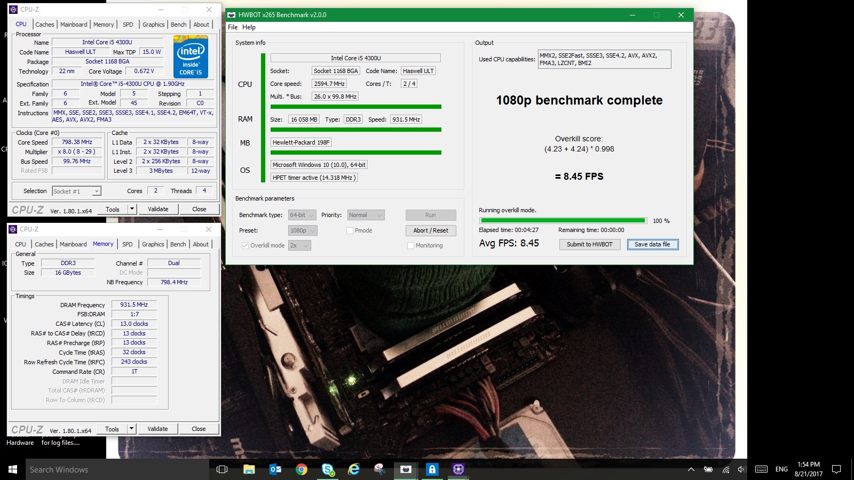The width and height of the screenshot is (854, 480).
Task: Open the touch keyboard from the taskbar
Action: (762, 469)
